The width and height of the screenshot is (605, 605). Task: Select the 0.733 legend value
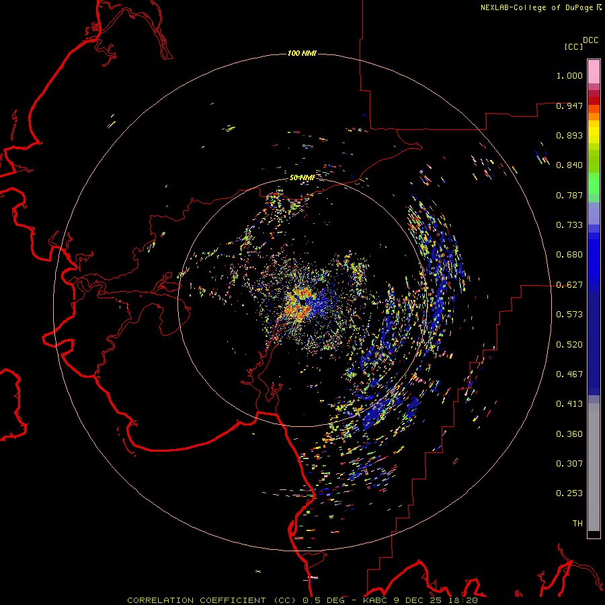[569, 225]
